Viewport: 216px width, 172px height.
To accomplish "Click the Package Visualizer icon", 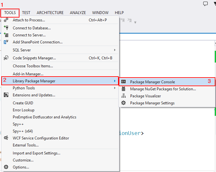I will 124,96.
